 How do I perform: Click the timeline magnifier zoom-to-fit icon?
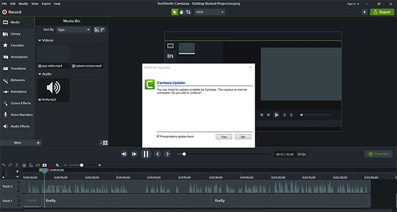point(57,165)
